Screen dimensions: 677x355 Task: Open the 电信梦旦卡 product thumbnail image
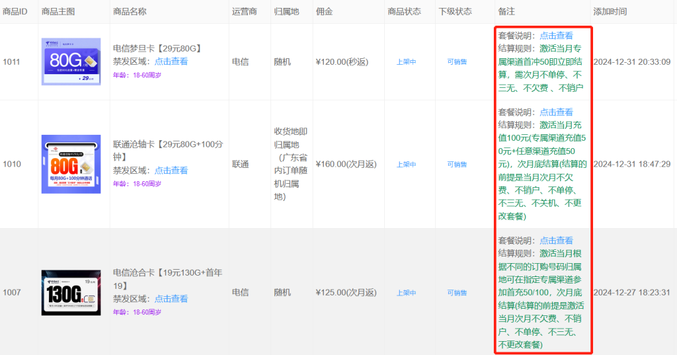[71, 61]
